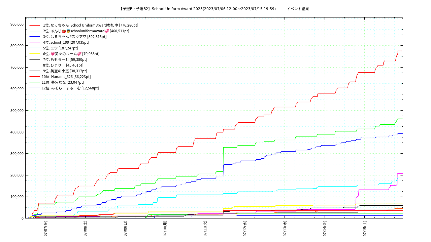Click x-axis date label 07/14(金)
The image size is (431, 242).
tap(325, 229)
